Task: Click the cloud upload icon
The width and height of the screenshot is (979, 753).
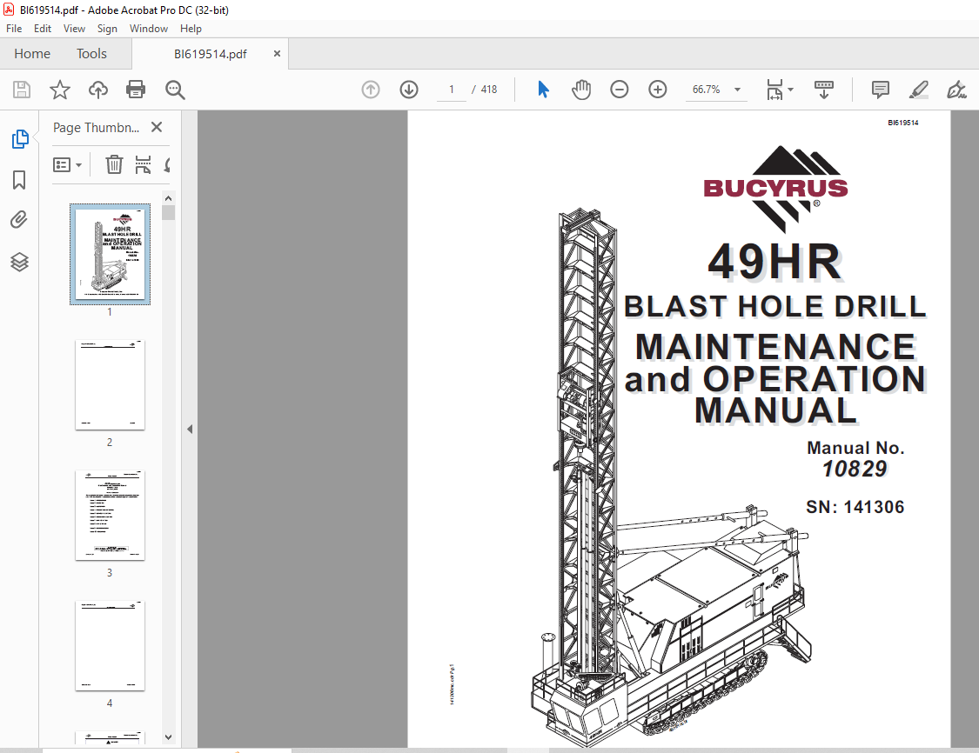Action: click(98, 90)
